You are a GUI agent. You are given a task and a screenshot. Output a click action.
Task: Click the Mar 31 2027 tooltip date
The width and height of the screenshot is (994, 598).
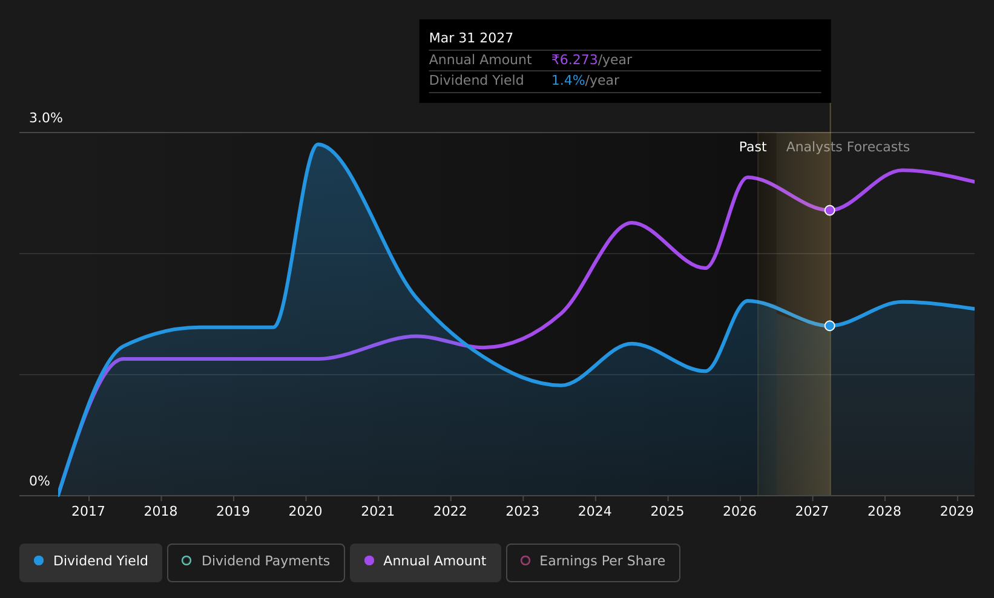[471, 38]
